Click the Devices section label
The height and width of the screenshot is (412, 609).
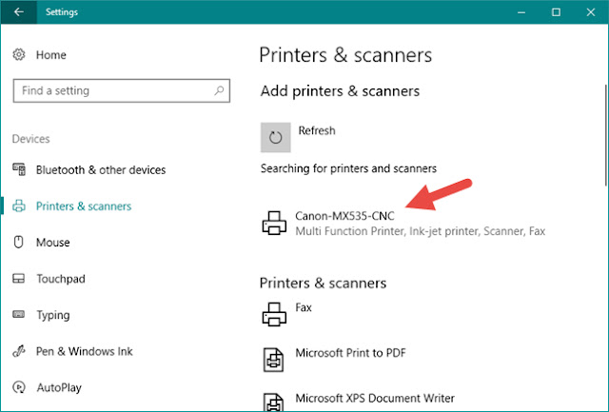pyautogui.click(x=31, y=139)
